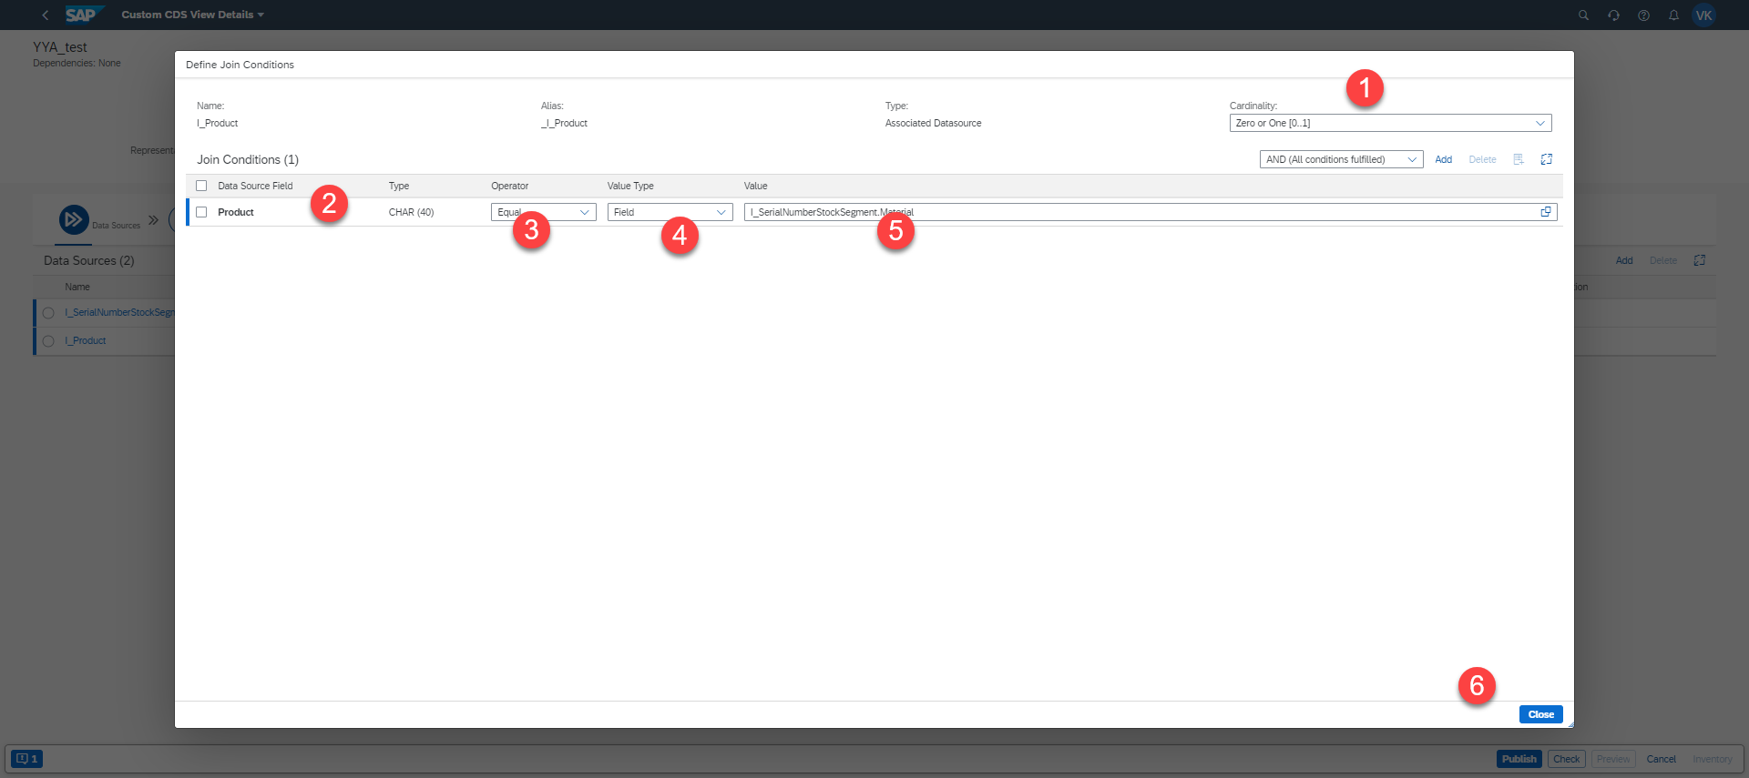Click the Value Type column header
Image resolution: width=1749 pixels, height=778 pixels.
(x=630, y=186)
